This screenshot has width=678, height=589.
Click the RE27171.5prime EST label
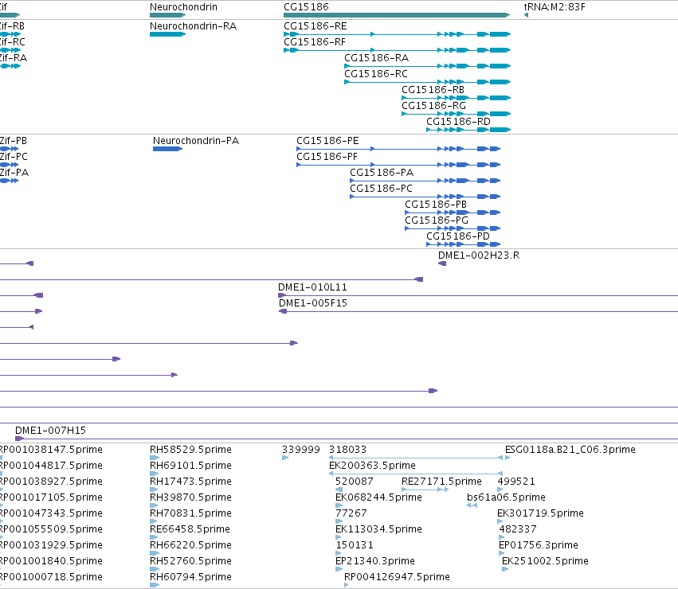pos(441,482)
